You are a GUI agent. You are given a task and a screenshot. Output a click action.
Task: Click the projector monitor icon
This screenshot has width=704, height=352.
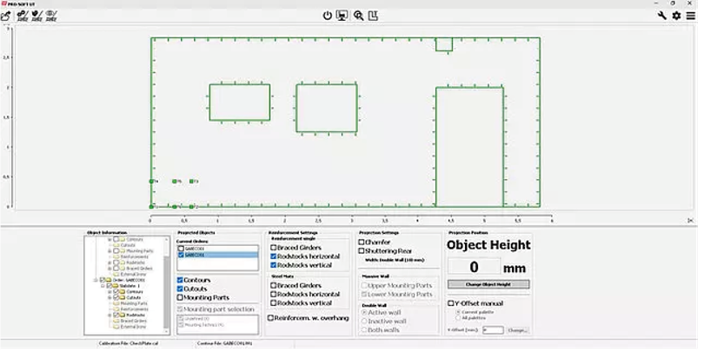pyautogui.click(x=342, y=16)
